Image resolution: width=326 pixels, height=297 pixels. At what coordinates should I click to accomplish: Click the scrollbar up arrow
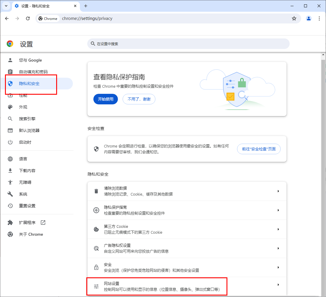[x=323, y=55]
